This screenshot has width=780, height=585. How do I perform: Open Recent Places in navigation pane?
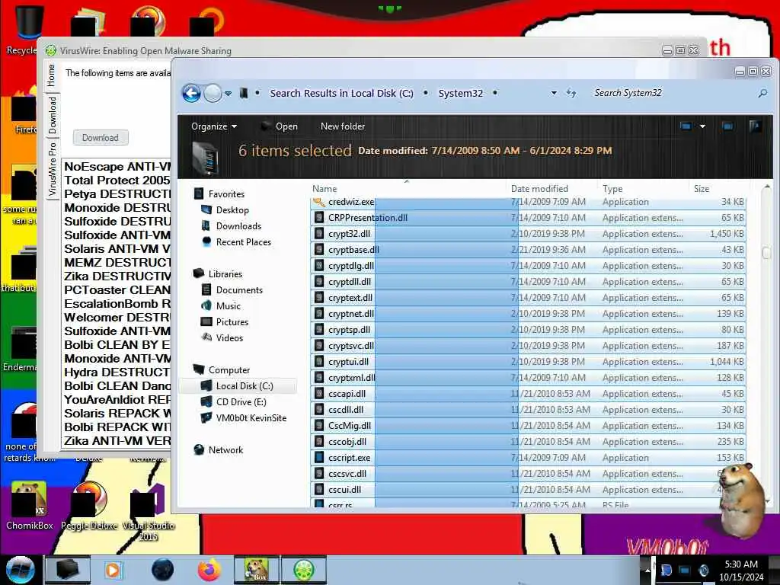click(x=243, y=241)
